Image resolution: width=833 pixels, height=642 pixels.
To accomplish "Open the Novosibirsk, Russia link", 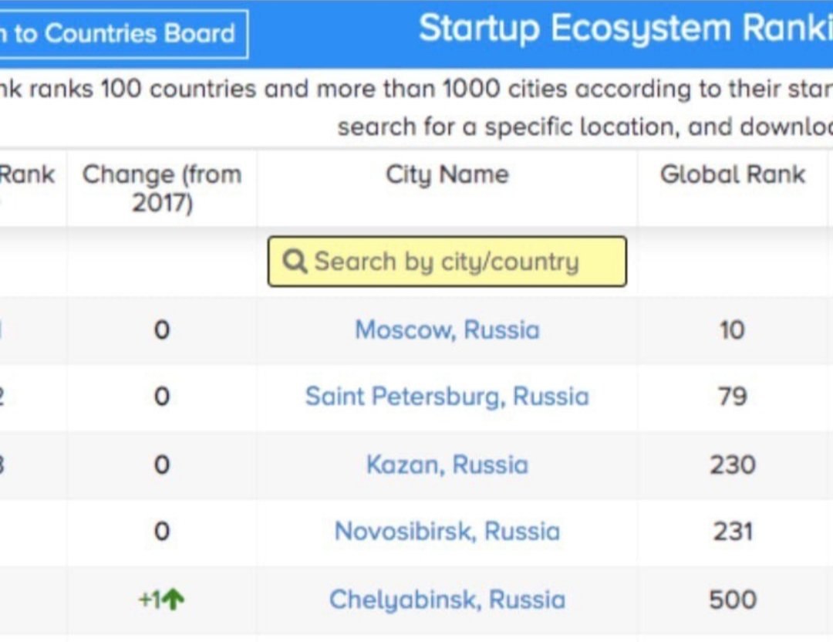I will (x=447, y=532).
